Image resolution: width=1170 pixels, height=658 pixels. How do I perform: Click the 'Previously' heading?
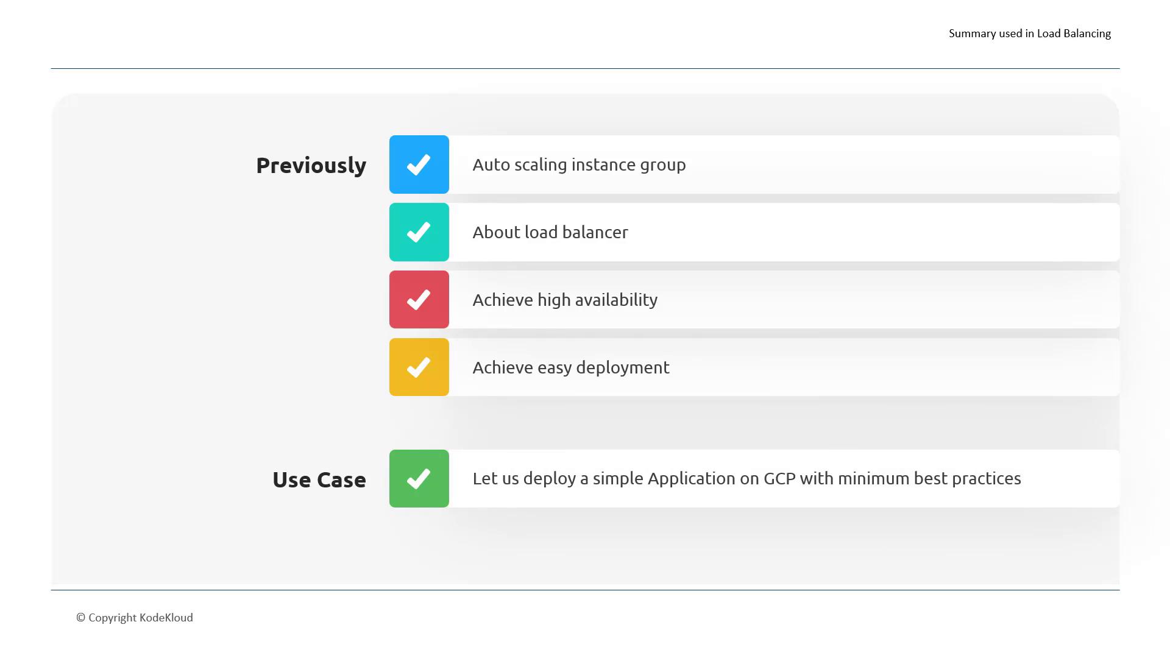311,166
